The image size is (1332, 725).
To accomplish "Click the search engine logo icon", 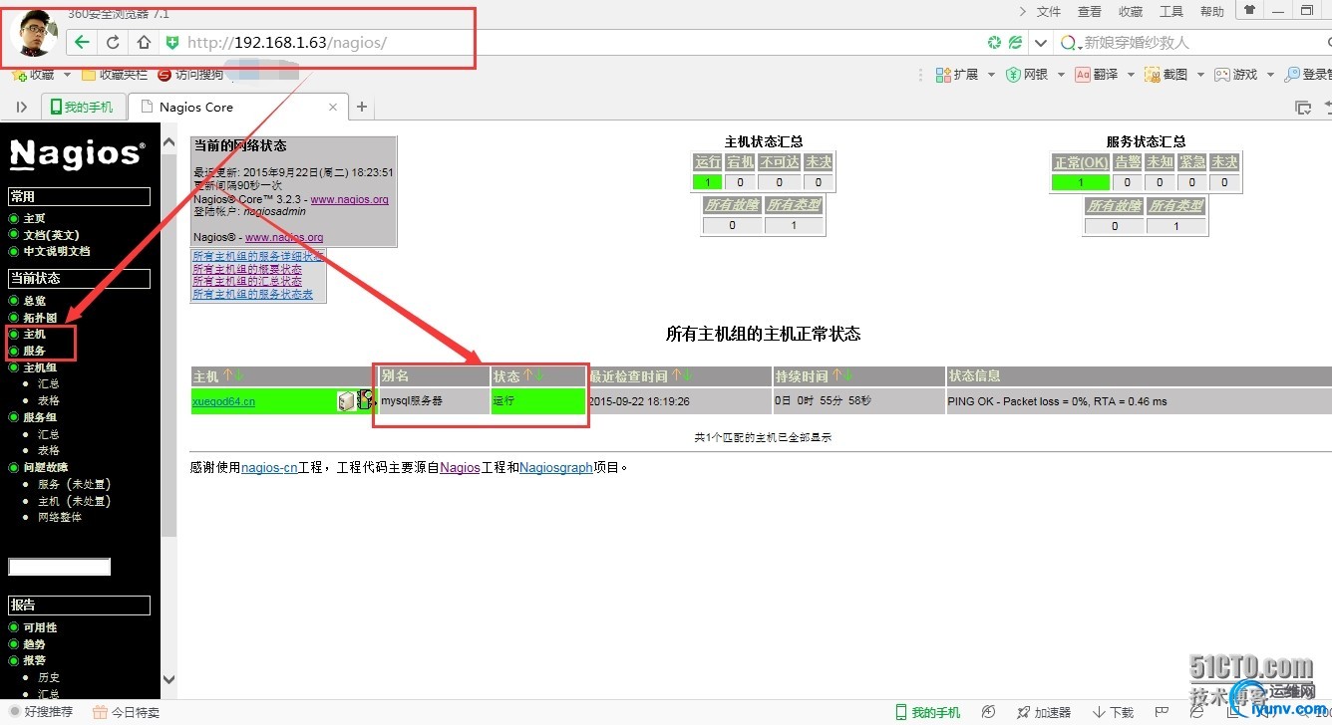I will click(1070, 43).
